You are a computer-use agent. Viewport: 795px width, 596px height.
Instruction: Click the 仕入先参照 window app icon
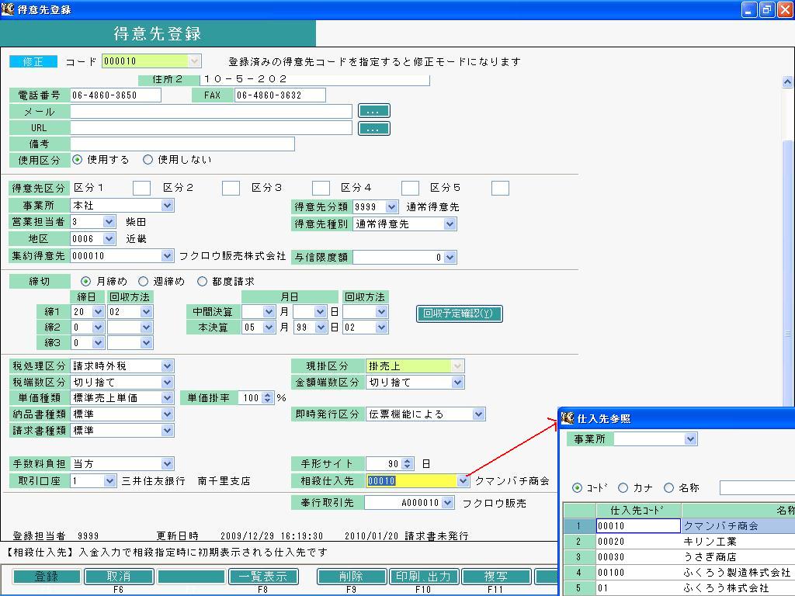tap(568, 418)
